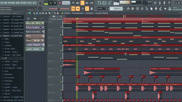This screenshot has height=102, width=182.
Task: Click the metronome icon in transport bar
Action: coord(73,3)
